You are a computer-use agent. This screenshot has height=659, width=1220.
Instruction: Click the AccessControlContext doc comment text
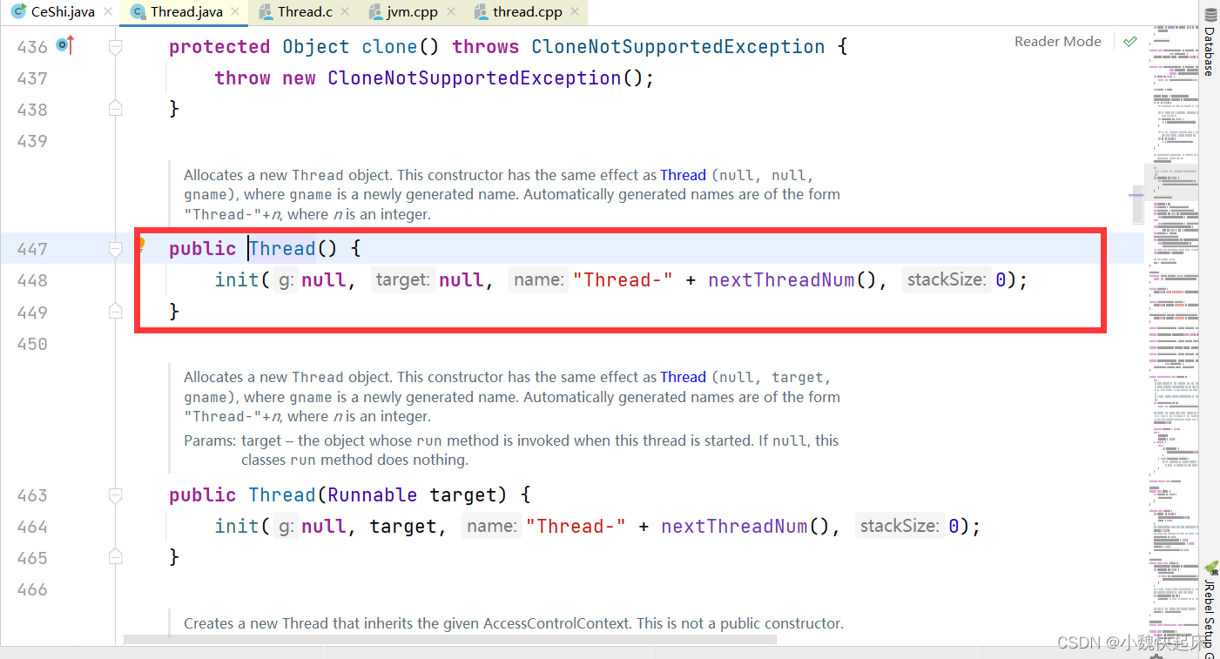point(514,623)
